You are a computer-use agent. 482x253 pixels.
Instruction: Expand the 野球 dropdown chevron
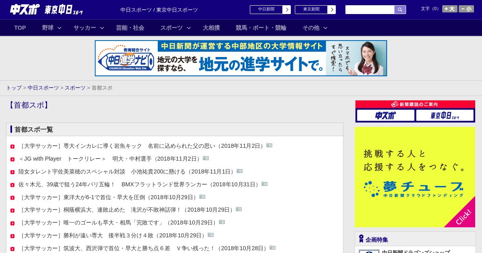59,28
